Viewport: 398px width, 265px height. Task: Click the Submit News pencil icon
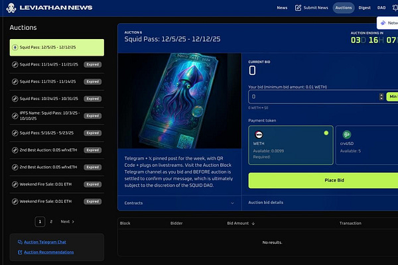point(298,8)
